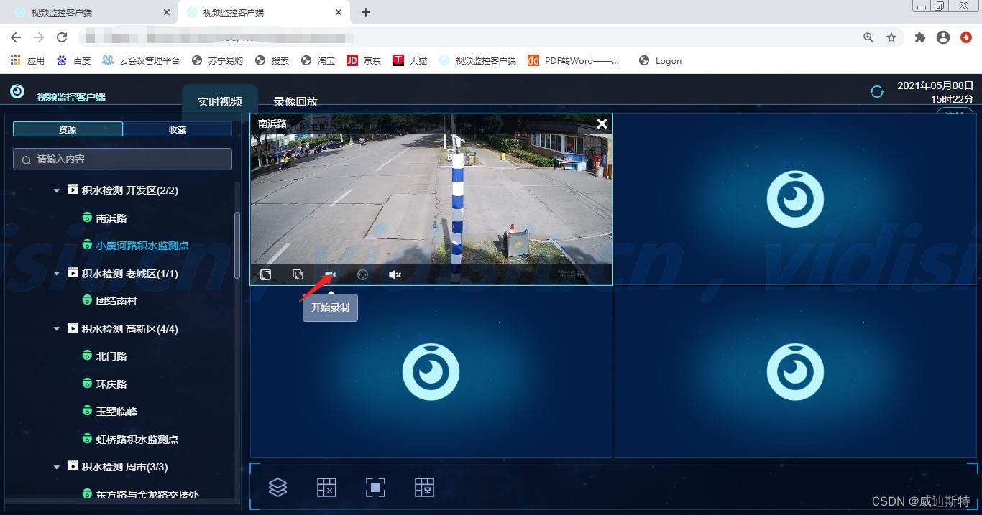Reload the current page
This screenshot has height=515, width=982.
click(x=62, y=37)
